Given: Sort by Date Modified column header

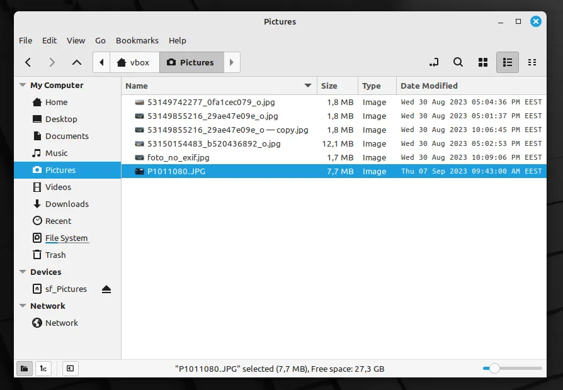Looking at the screenshot, I should point(472,86).
